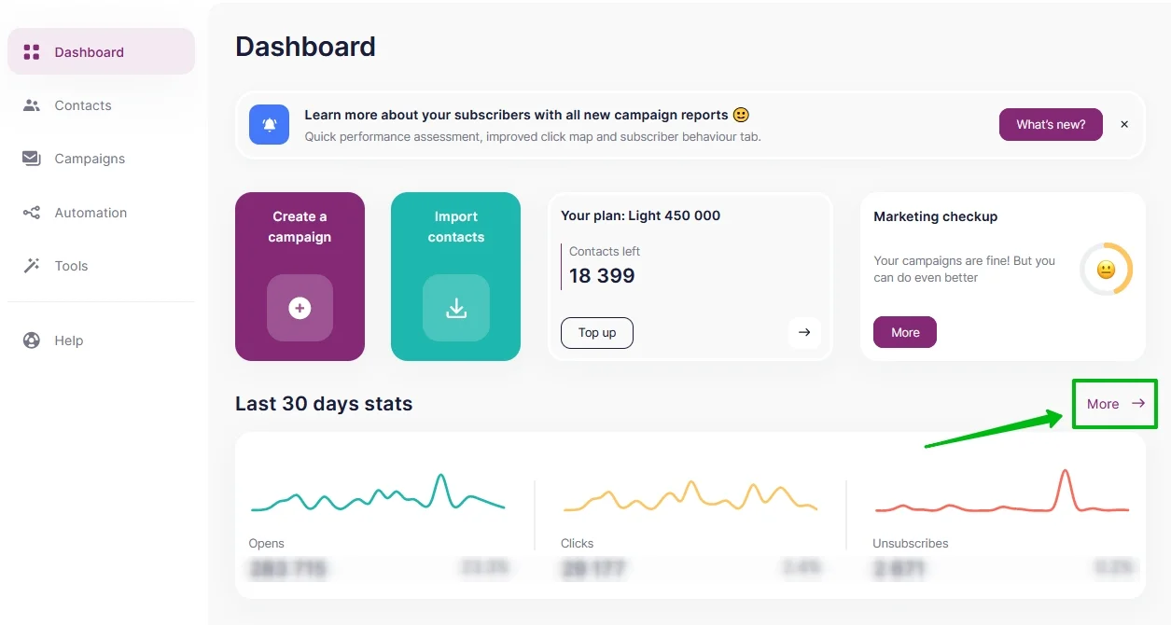Click the download icon in Import contacts
This screenshot has width=1171, height=625.
(456, 308)
